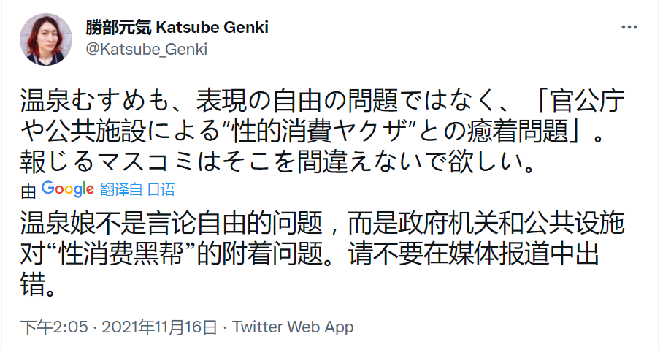Screen dimensions: 671x350
Task: Click the 由 character before Google
Action: 28,191
